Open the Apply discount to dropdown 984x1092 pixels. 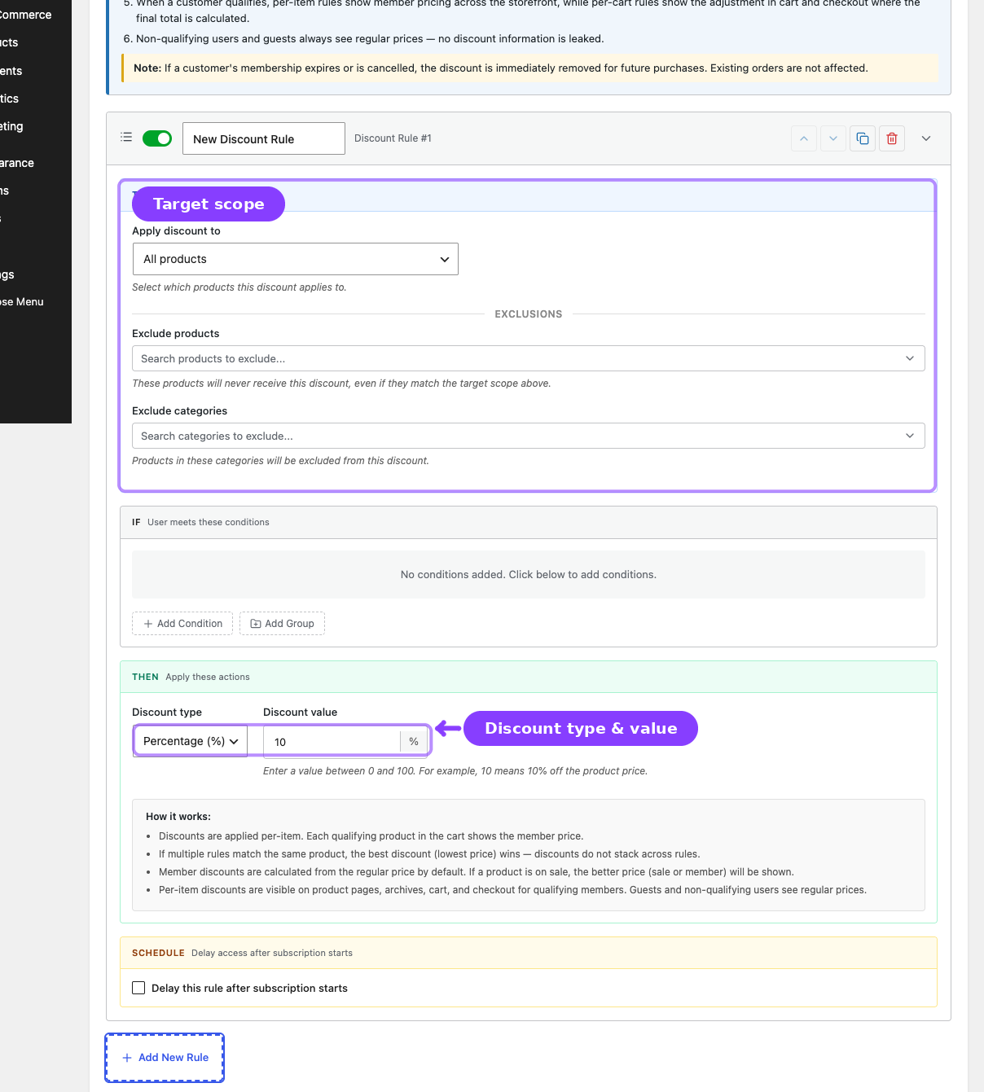(296, 259)
